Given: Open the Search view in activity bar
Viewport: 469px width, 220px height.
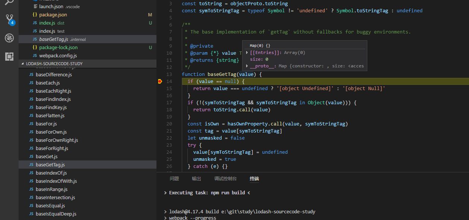Looking at the screenshot, I should (x=9, y=3).
